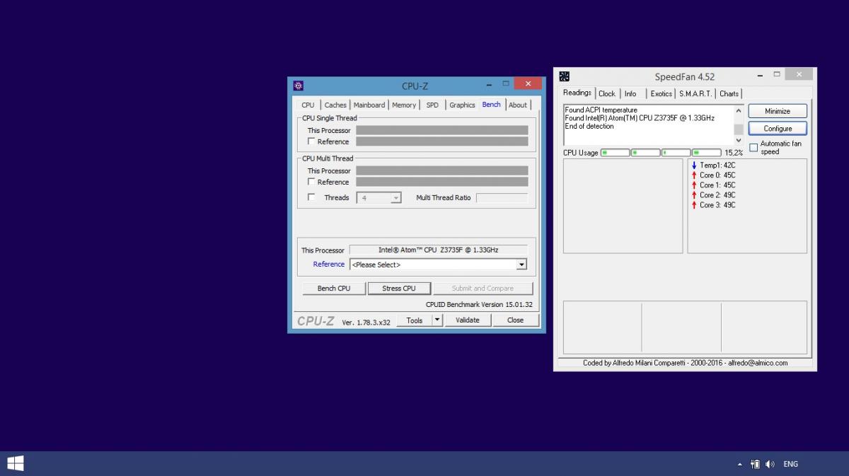Open SpeedFan S.M.A.R.T. tab
The height and width of the screenshot is (476, 849).
(695, 93)
